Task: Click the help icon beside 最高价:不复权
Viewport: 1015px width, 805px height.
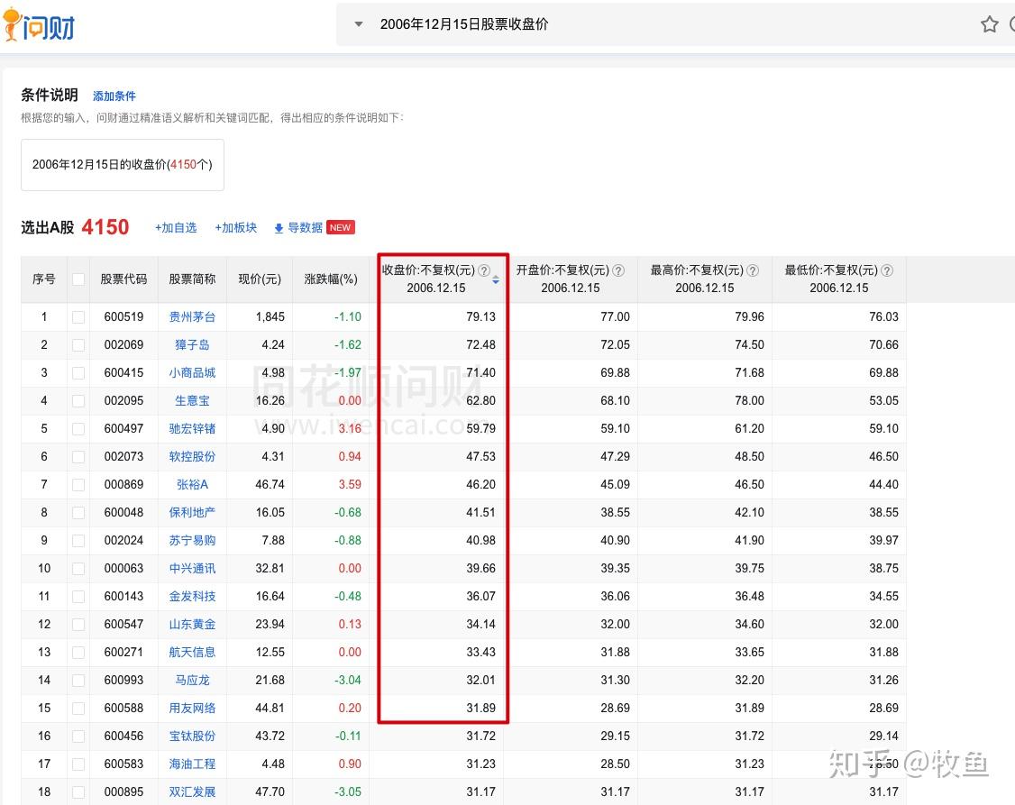Action: (x=752, y=270)
